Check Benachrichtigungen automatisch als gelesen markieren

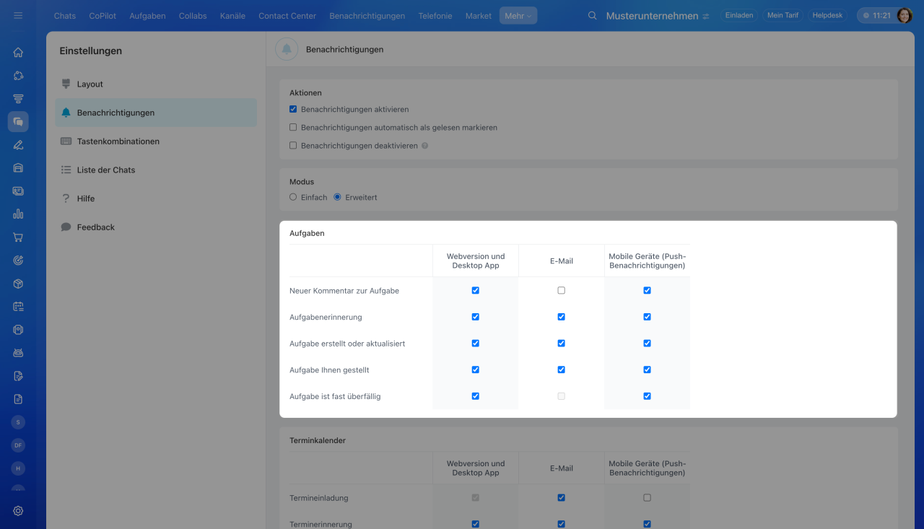coord(293,128)
